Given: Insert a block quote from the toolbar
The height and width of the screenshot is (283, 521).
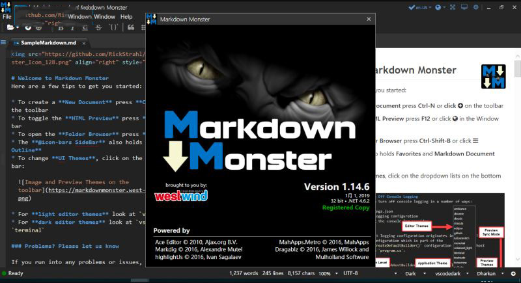Looking at the screenshot, I should click(x=130, y=27).
